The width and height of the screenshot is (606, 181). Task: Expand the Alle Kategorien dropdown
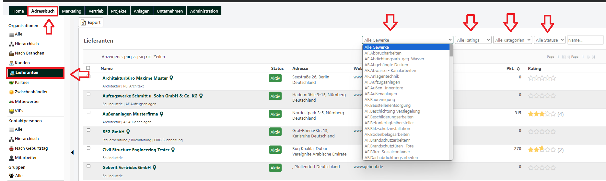click(512, 40)
